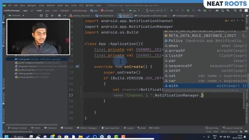Click the Debug app bug icon
The image size is (249, 140).
pyautogui.click(x=188, y=10)
